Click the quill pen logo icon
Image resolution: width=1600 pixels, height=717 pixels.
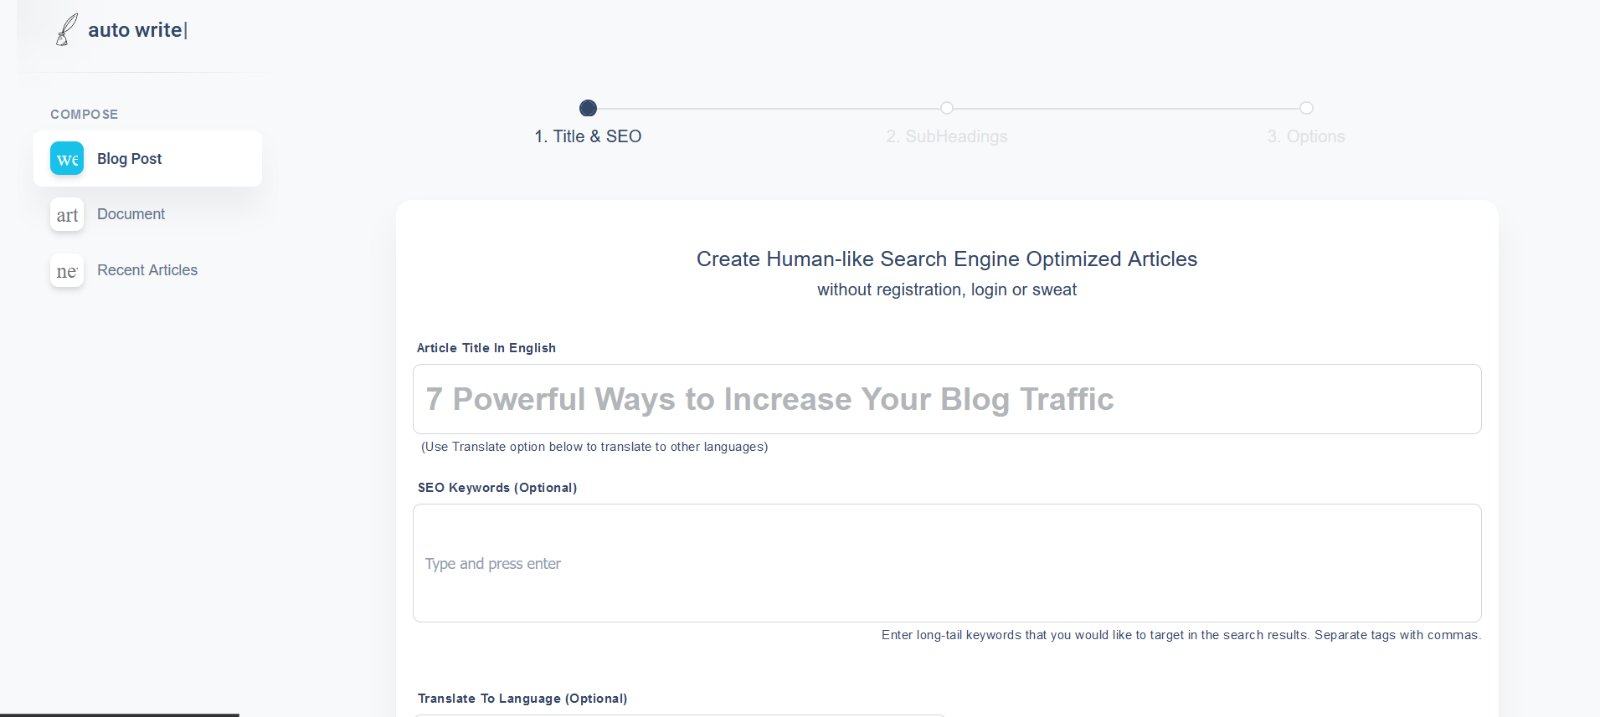[x=66, y=30]
